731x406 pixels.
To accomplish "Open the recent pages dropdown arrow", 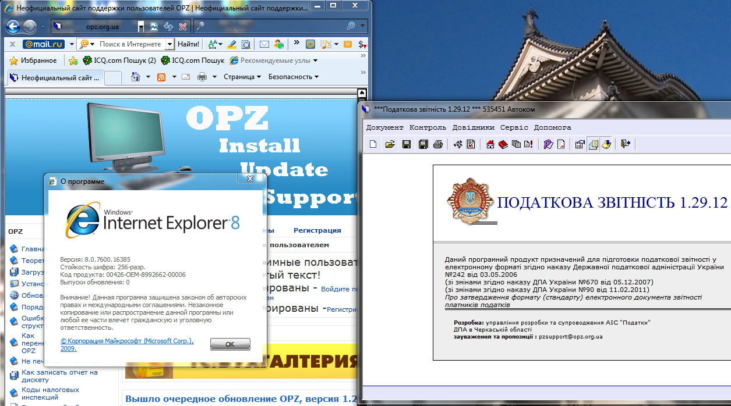I will coord(43,27).
